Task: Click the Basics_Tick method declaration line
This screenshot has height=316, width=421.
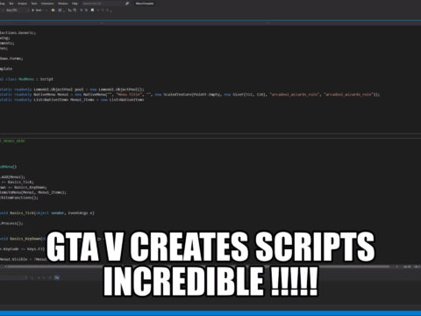Action: point(47,213)
